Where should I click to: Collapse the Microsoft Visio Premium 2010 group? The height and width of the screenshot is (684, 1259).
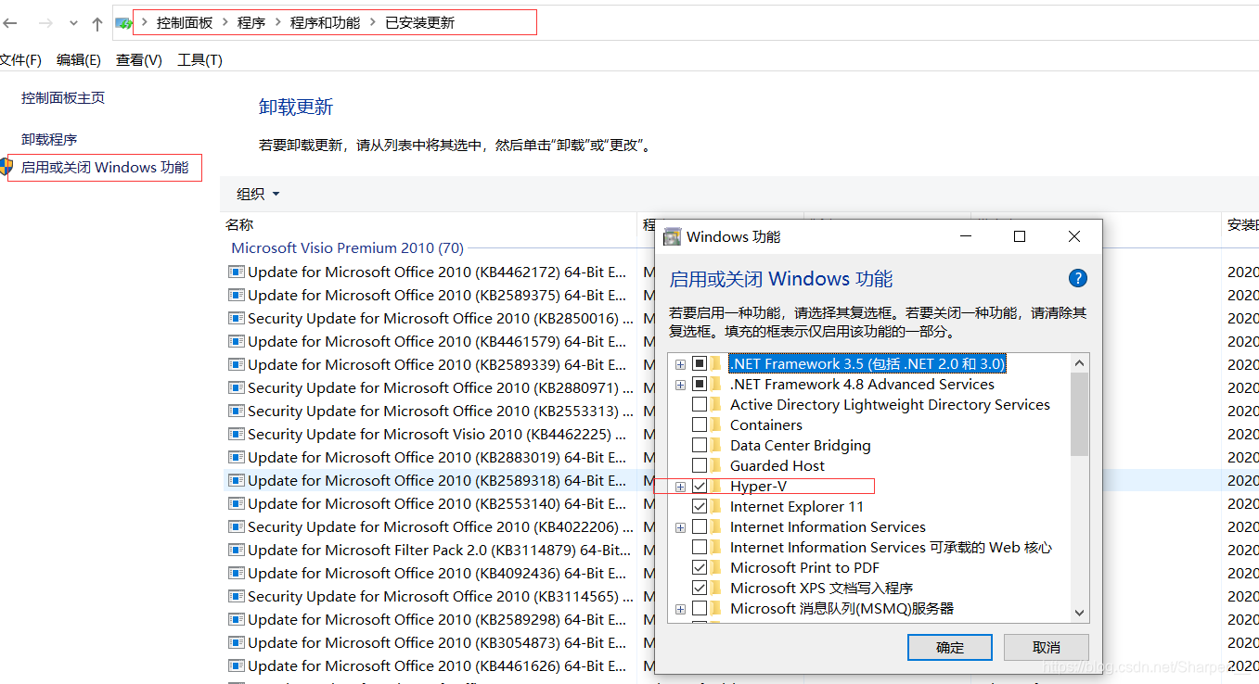click(347, 247)
